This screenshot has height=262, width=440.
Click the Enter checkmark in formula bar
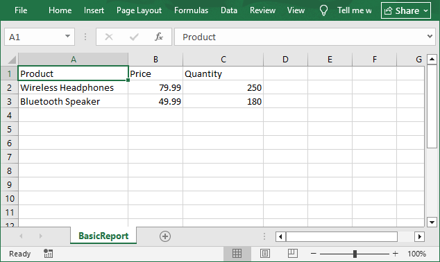point(134,37)
